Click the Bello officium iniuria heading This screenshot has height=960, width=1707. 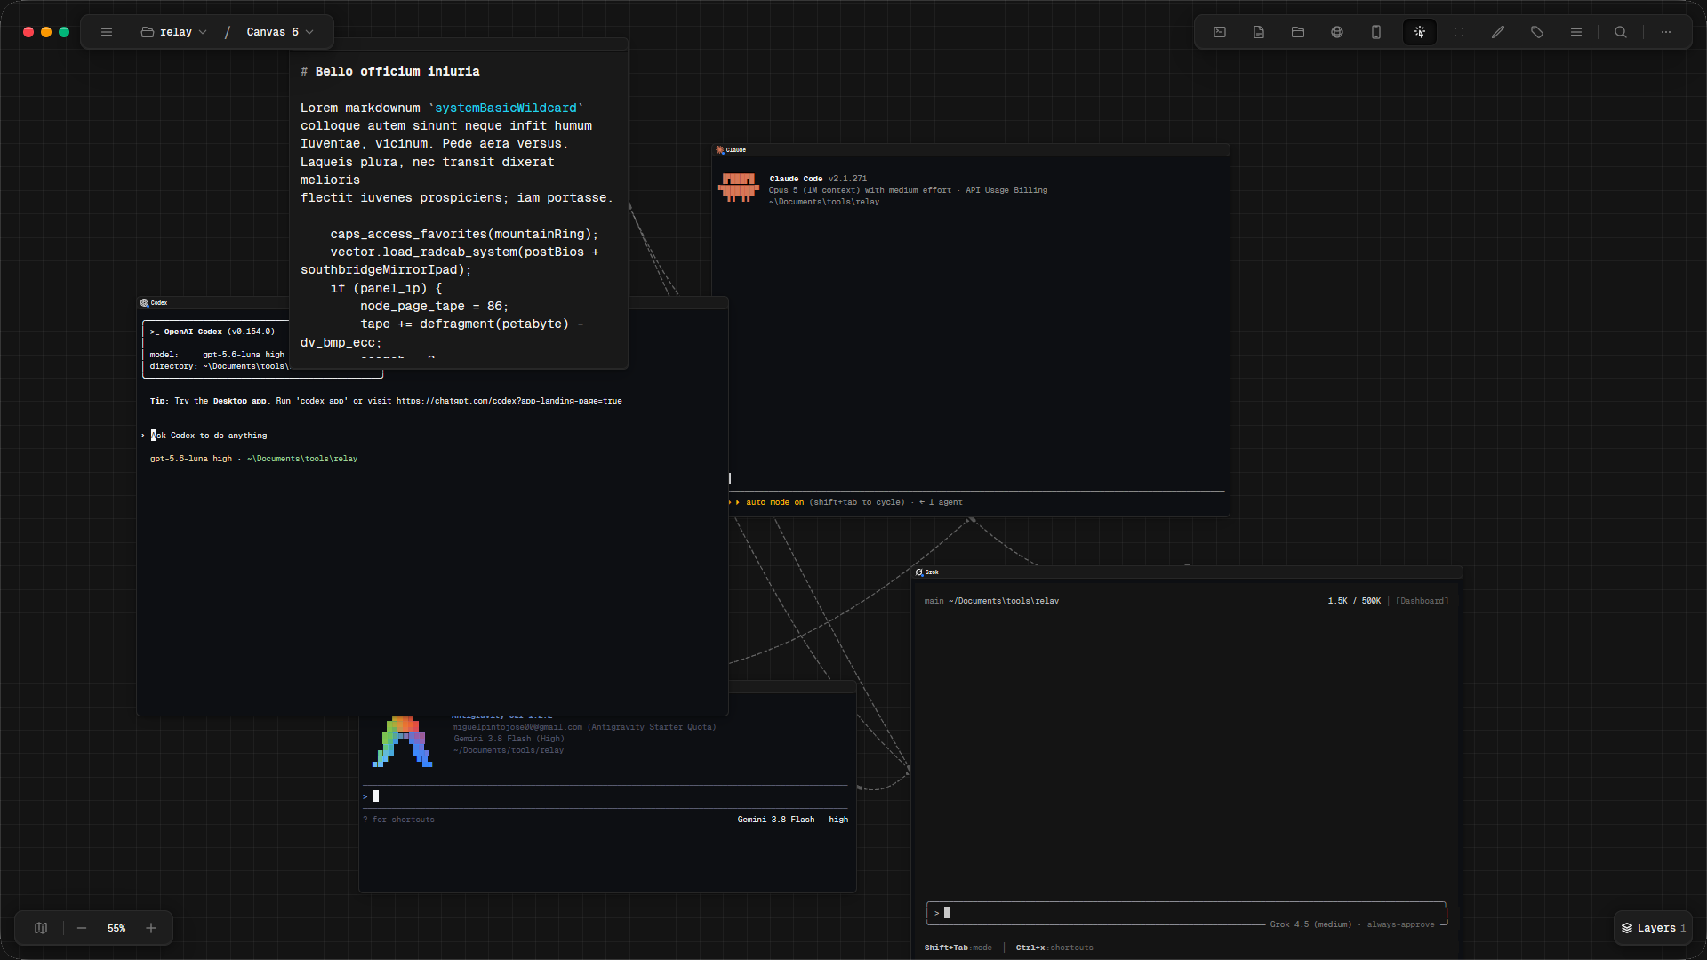pos(397,71)
